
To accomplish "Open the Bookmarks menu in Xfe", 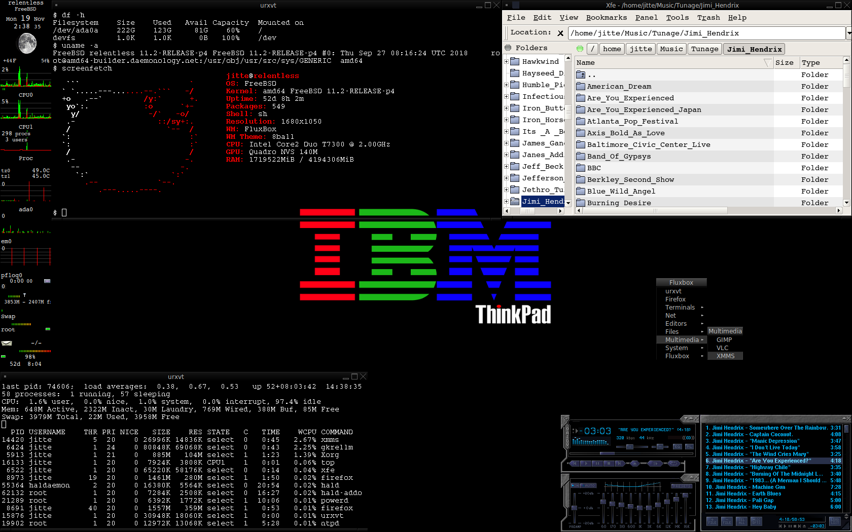I will tap(606, 18).
